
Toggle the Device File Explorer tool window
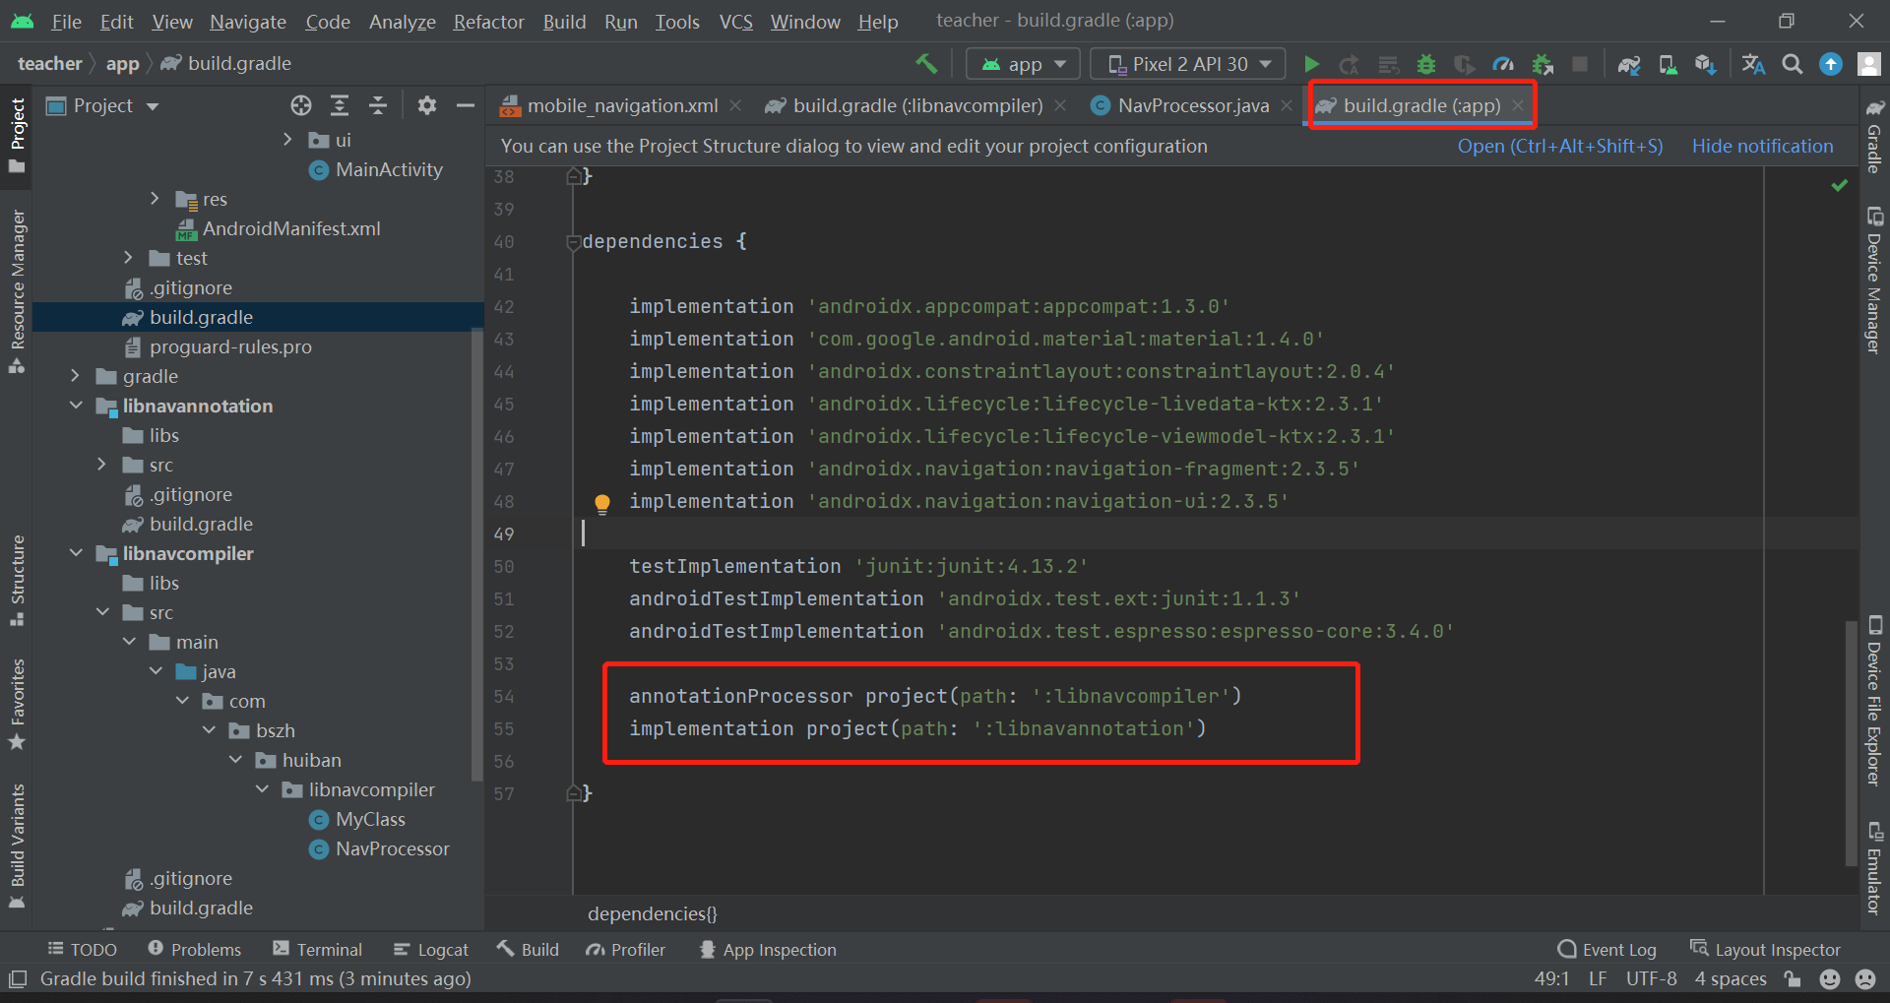tap(1875, 700)
